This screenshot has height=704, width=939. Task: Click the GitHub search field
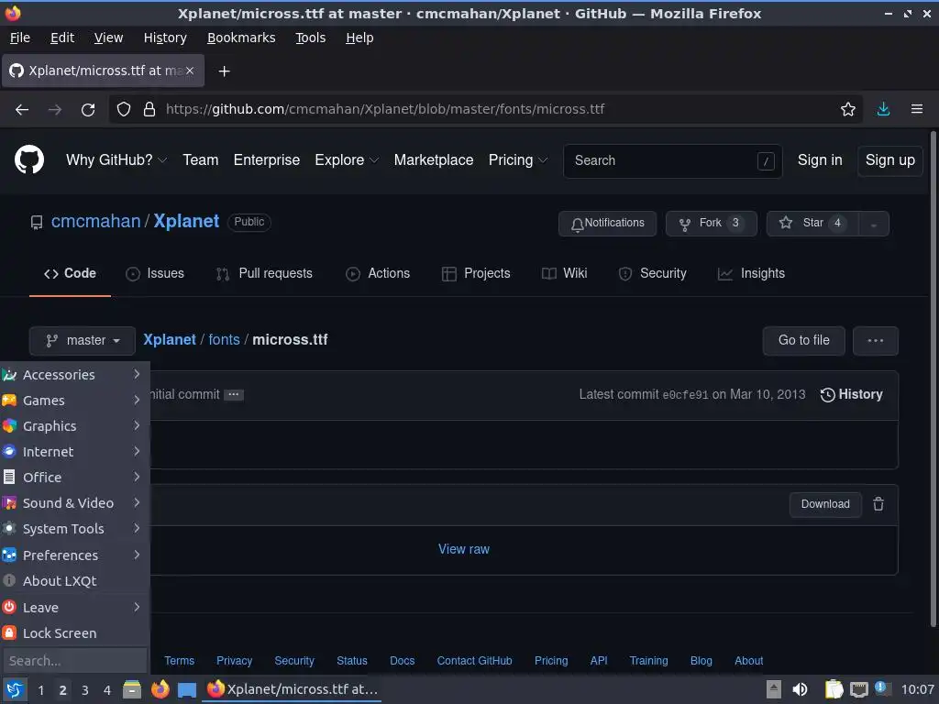(x=672, y=160)
